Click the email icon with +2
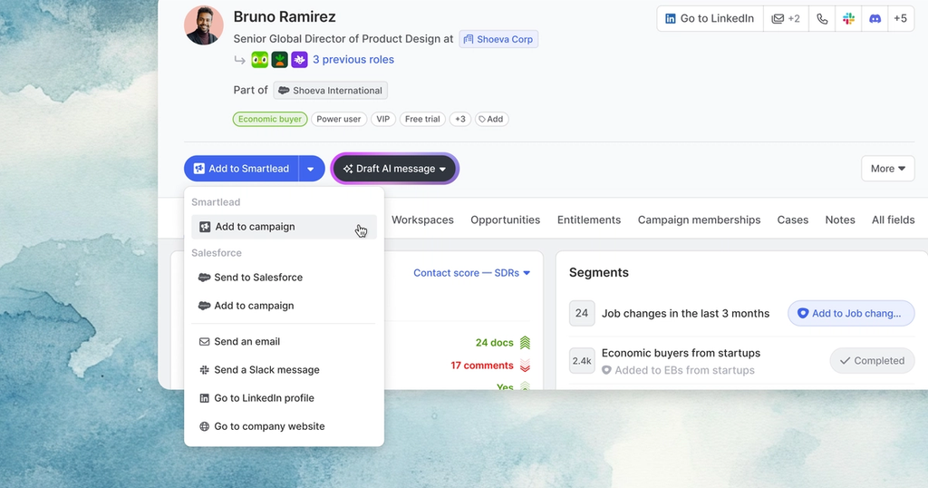The height and width of the screenshot is (488, 928). point(786,19)
